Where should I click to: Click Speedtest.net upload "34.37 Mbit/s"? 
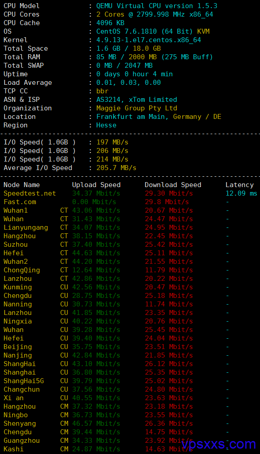[96, 193]
